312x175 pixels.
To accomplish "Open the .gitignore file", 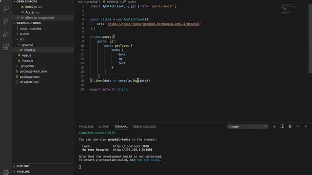I will coord(27,66).
